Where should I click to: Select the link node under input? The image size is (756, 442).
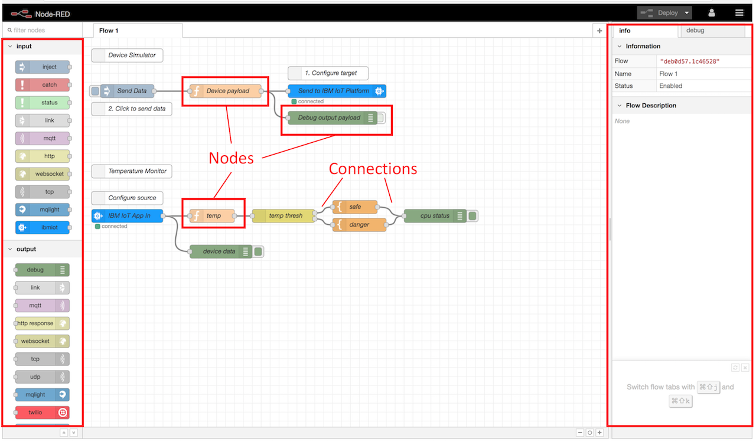[x=43, y=120]
